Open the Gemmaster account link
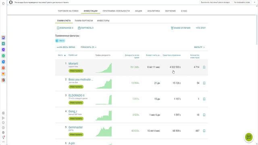Screen dimensions: 258x145 coord(75,127)
